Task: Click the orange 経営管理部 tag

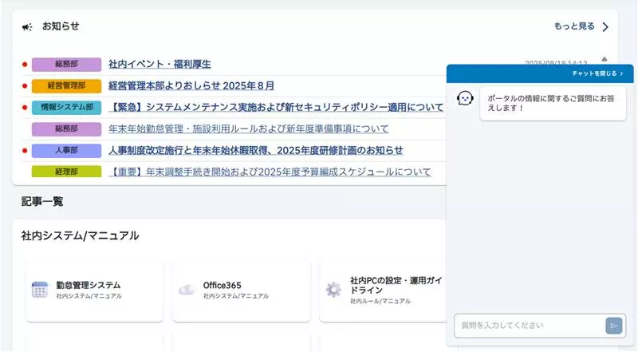Action: (67, 86)
